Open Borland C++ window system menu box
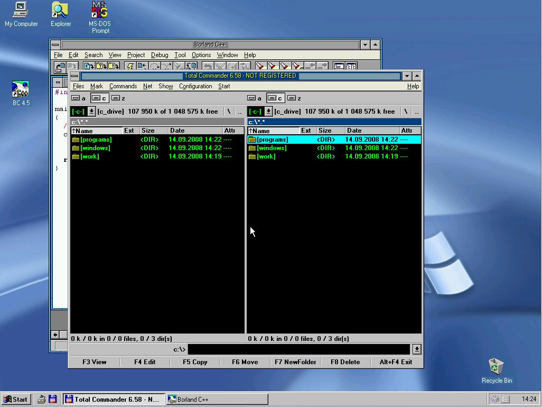The width and height of the screenshot is (542, 407). pos(55,44)
